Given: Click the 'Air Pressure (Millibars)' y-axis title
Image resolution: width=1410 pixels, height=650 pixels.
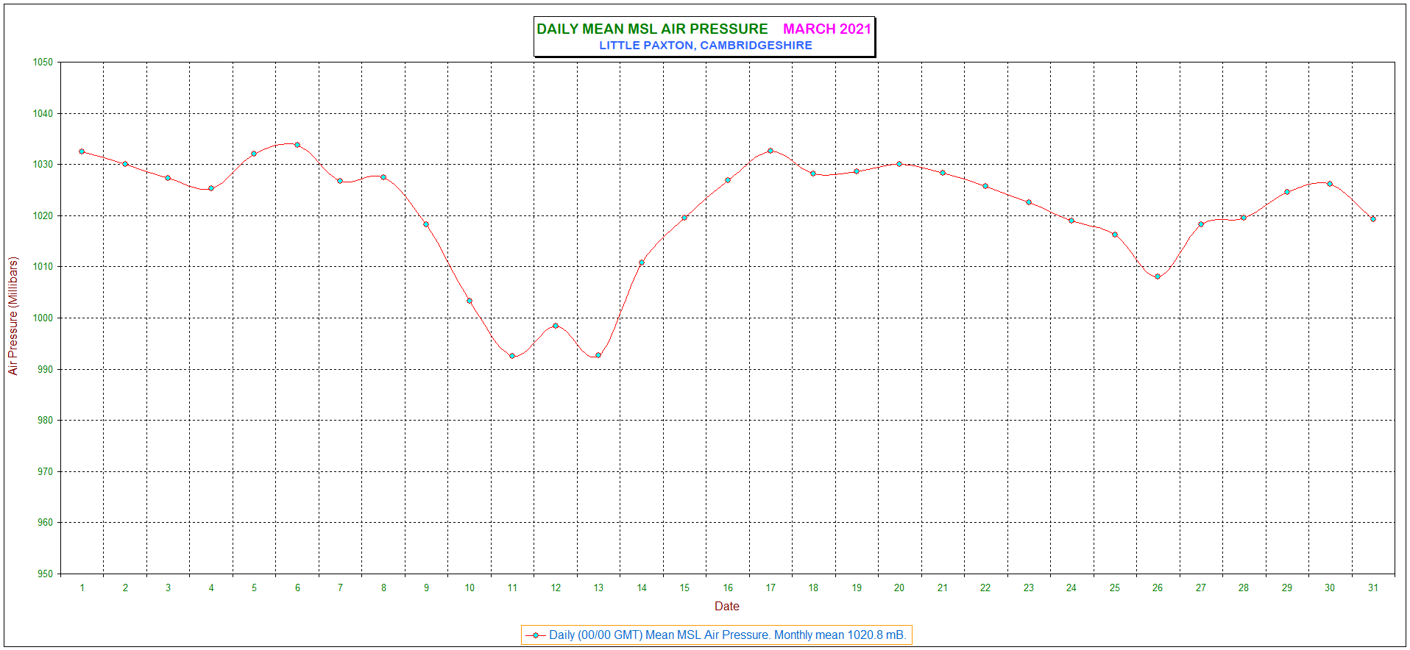Looking at the screenshot, I should pos(13,316).
